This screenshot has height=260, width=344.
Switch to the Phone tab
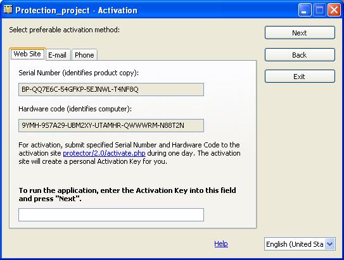[84, 55]
